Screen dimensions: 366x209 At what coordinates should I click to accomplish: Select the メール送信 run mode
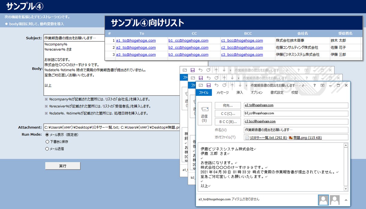(47, 149)
